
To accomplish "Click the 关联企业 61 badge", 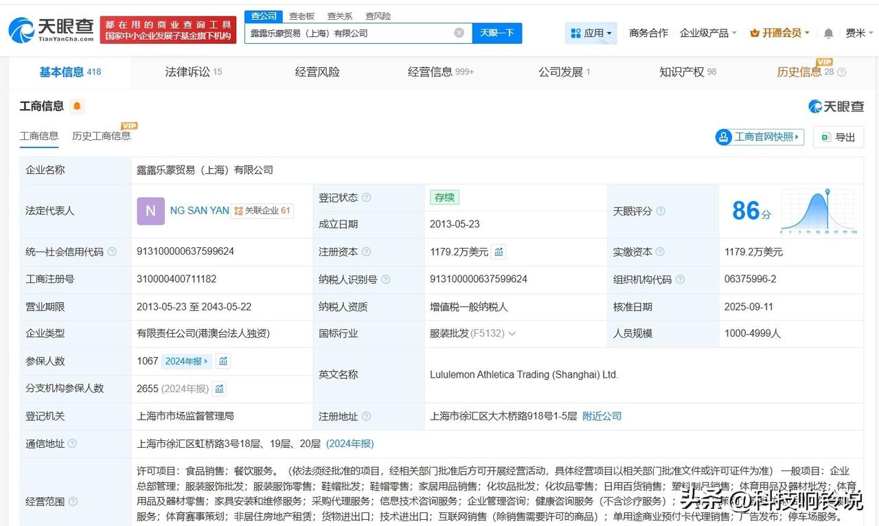I will point(262,211).
